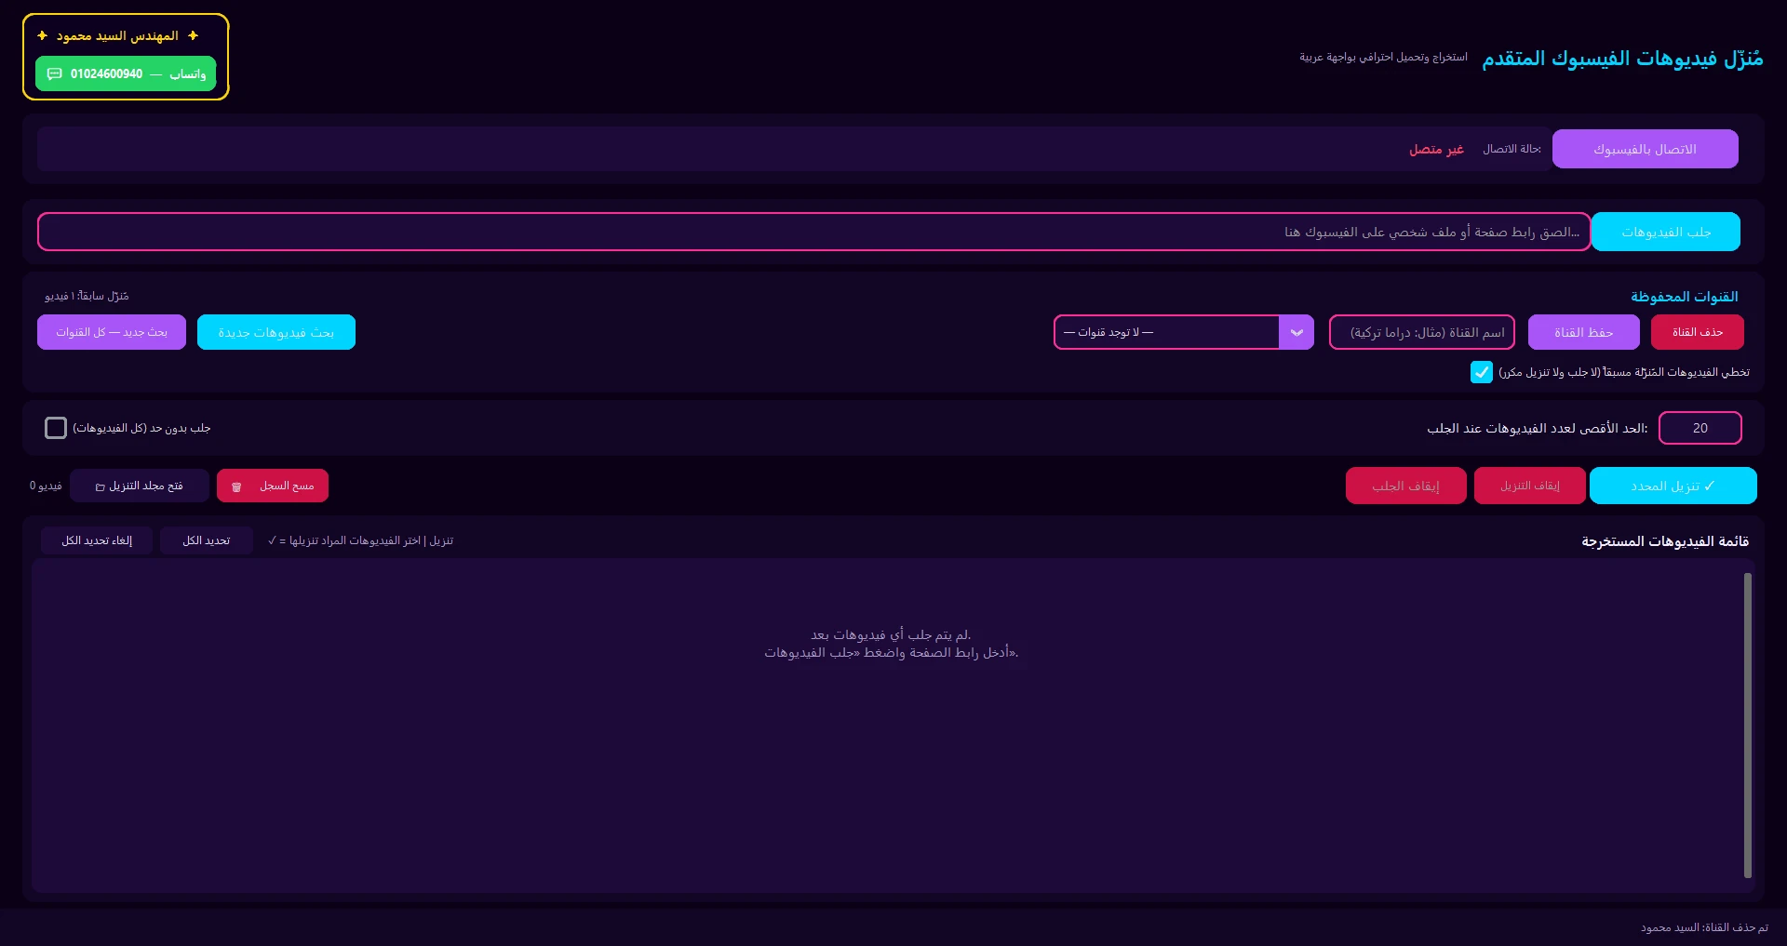Open the saved channels dropdown arrow
This screenshot has width=1787, height=946.
pos(1297,332)
